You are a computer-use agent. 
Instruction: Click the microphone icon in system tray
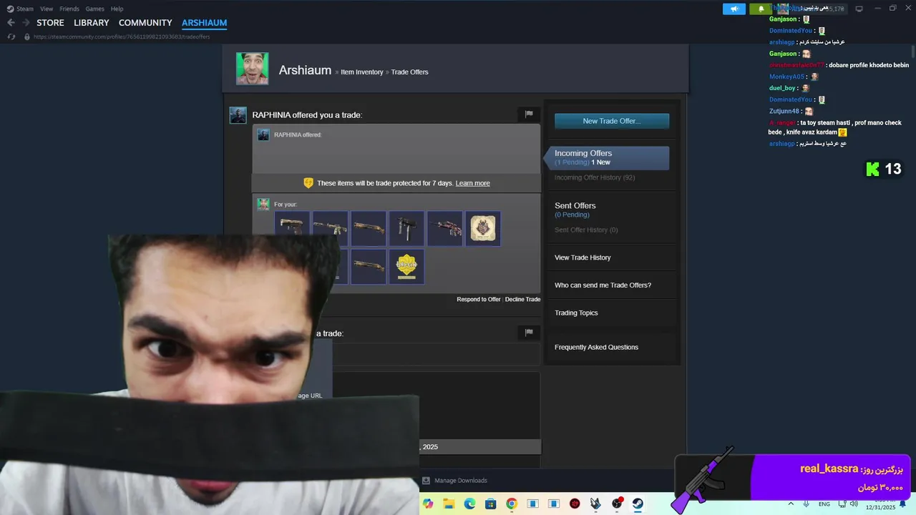807,504
